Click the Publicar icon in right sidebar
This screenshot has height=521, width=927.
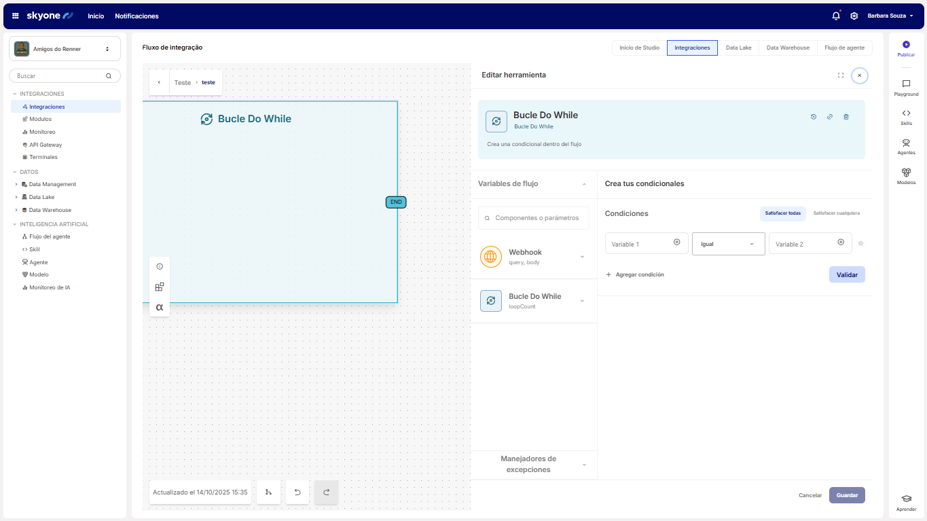[906, 45]
